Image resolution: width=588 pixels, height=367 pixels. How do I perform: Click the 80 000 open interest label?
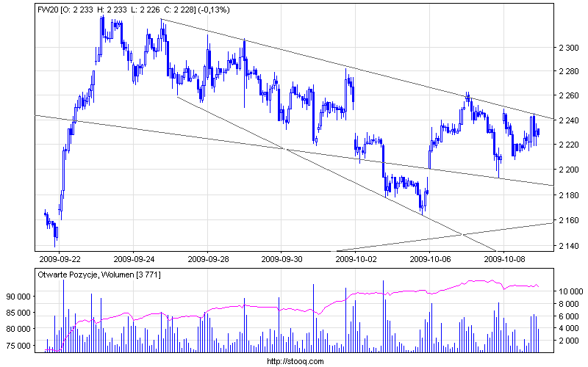[x=19, y=329]
